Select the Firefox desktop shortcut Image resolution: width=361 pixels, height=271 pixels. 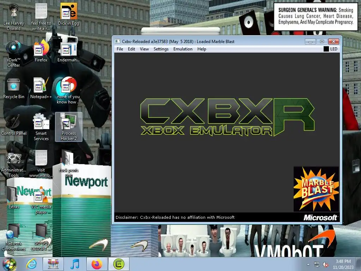pos(41,51)
